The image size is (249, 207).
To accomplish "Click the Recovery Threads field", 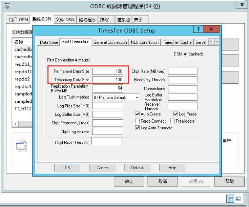I will [x=183, y=80].
